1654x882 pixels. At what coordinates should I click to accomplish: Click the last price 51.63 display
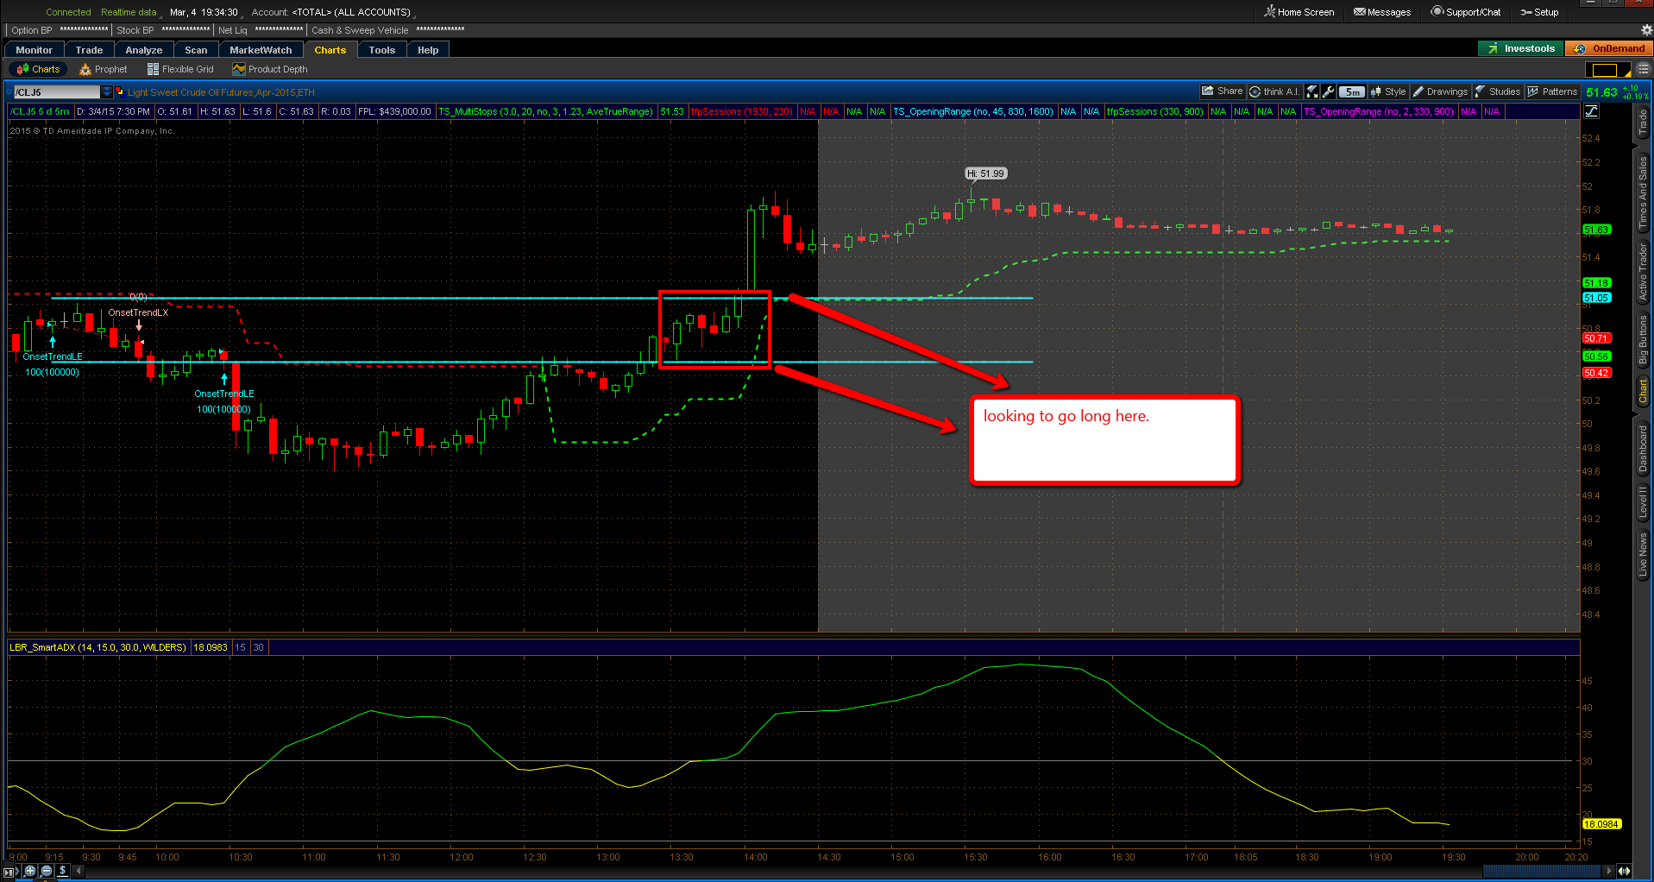pos(1601,92)
